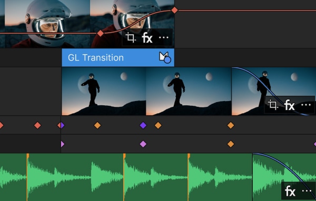Select the rightmost orange keyframe in upper keyframe row
This screenshot has height=201, width=316.
click(231, 125)
